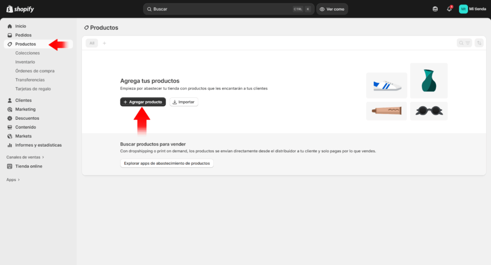This screenshot has height=265, width=491.
Task: Click the search and filter icon button
Action: [x=464, y=43]
